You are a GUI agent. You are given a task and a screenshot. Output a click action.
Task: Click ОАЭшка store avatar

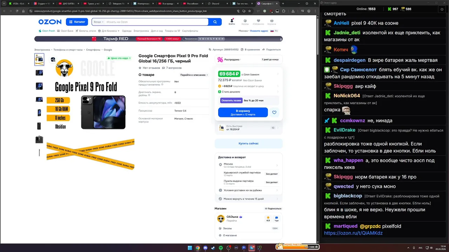coord(221,219)
